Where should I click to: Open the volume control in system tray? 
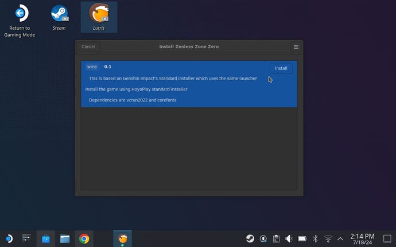pyautogui.click(x=289, y=238)
